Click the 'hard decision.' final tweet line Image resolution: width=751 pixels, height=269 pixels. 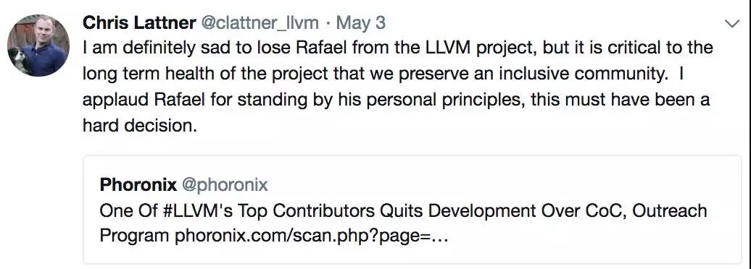pos(140,125)
